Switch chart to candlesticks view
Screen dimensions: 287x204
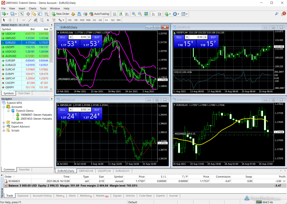point(121,14)
